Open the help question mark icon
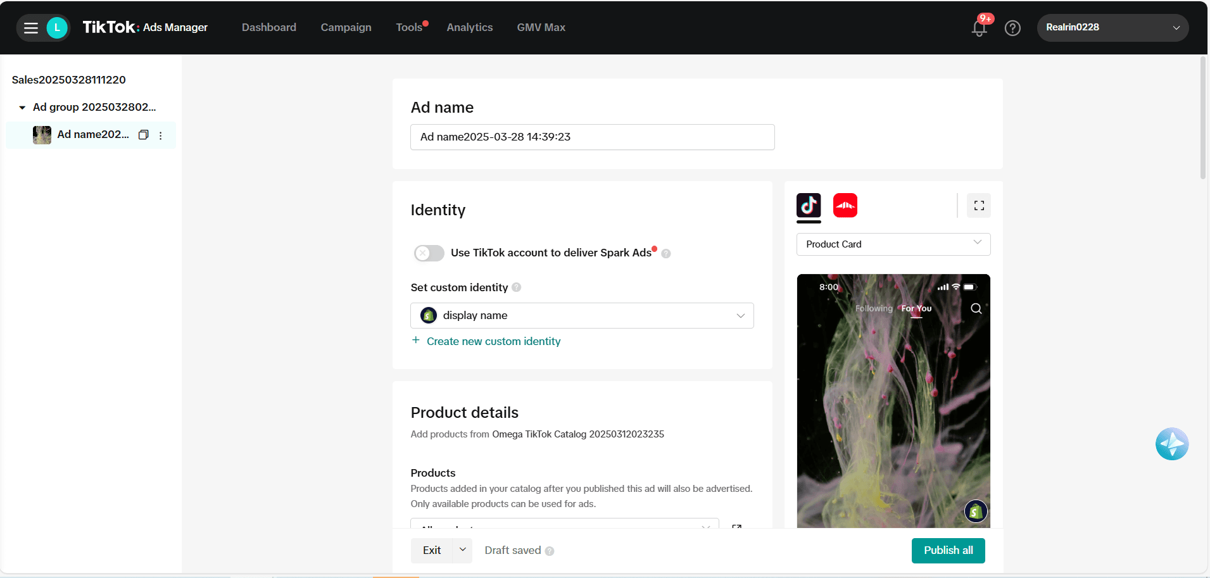This screenshot has width=1210, height=578. click(x=1012, y=28)
